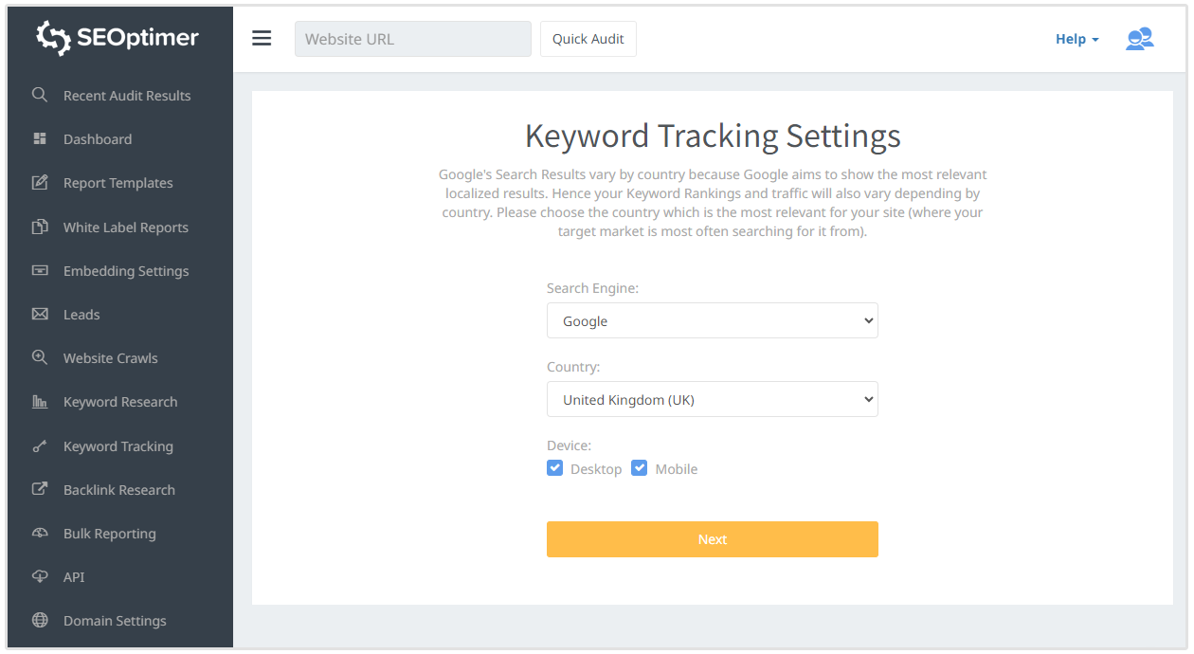
Task: Uncheck the Desktop device checkbox
Action: [x=555, y=468]
